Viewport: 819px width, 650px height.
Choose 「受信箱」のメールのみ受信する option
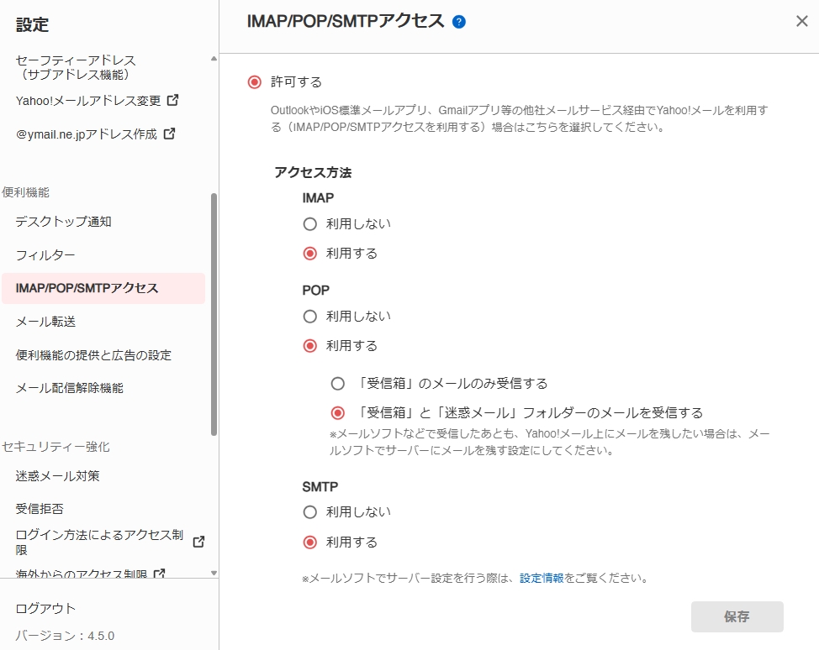(338, 384)
